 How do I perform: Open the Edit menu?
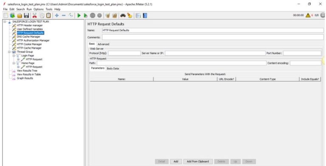(x=12, y=9)
